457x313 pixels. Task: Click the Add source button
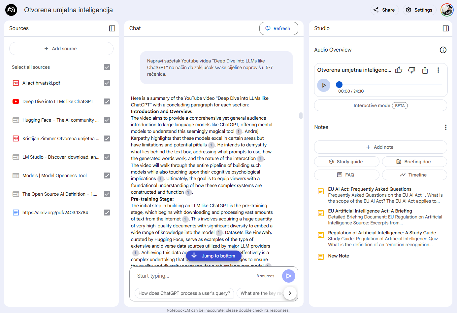[61, 49]
